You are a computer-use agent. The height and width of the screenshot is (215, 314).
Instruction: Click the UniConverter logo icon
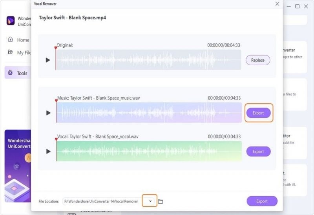click(x=11, y=21)
